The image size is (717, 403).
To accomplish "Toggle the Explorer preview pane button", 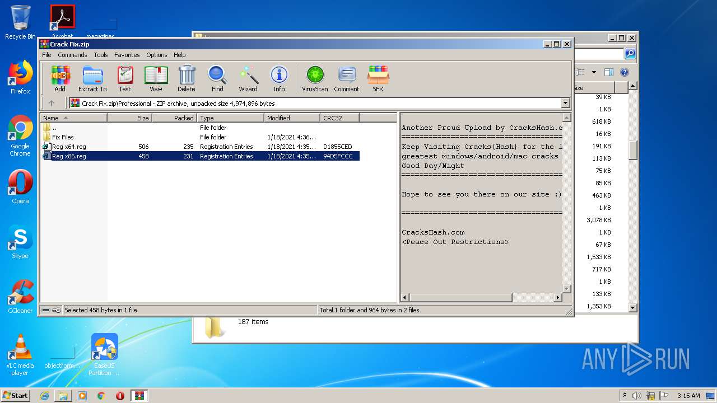I will (609, 72).
